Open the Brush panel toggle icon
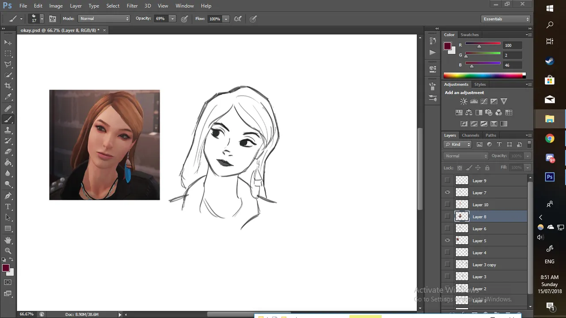Screen dimensions: 566x318 point(53,19)
